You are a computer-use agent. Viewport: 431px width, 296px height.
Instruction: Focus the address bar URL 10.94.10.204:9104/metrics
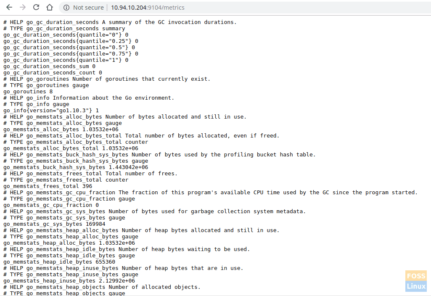pyautogui.click(x=148, y=8)
